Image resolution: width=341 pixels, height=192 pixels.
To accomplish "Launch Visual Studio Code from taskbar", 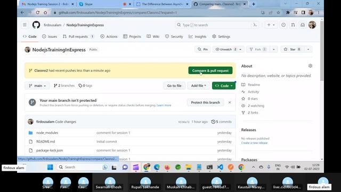I will 220,167.
